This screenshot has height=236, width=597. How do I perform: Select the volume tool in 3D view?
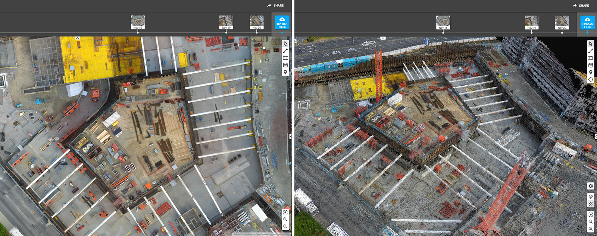[591, 65]
